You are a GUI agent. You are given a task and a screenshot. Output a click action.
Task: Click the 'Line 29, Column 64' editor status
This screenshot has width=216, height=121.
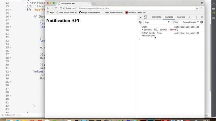[8, 115]
